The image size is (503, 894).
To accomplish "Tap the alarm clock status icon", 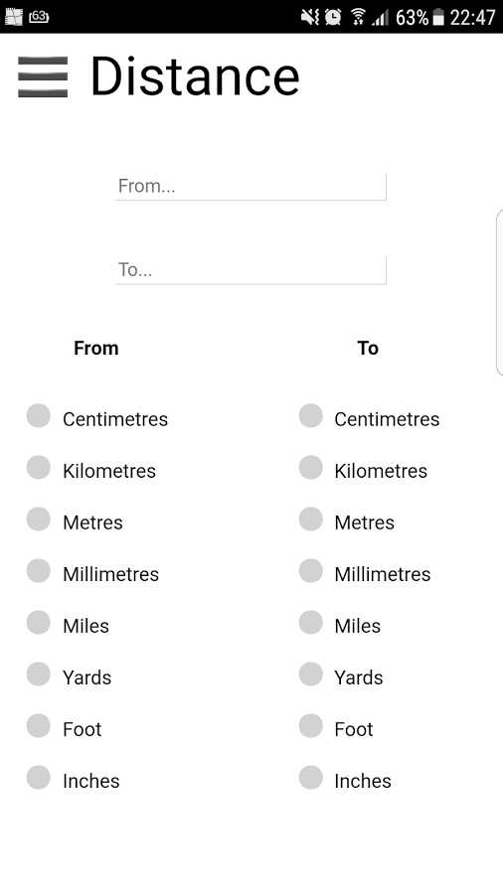I will pos(333,17).
